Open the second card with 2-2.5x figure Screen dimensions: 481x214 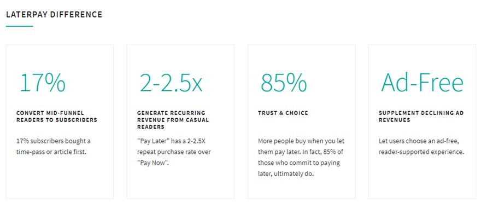pos(180,122)
